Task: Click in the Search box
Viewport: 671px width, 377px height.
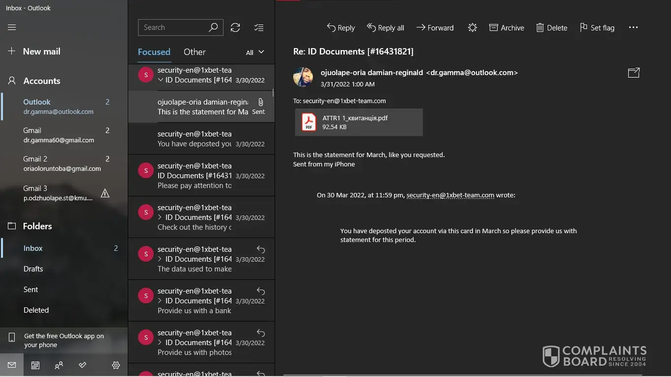Action: coord(174,27)
